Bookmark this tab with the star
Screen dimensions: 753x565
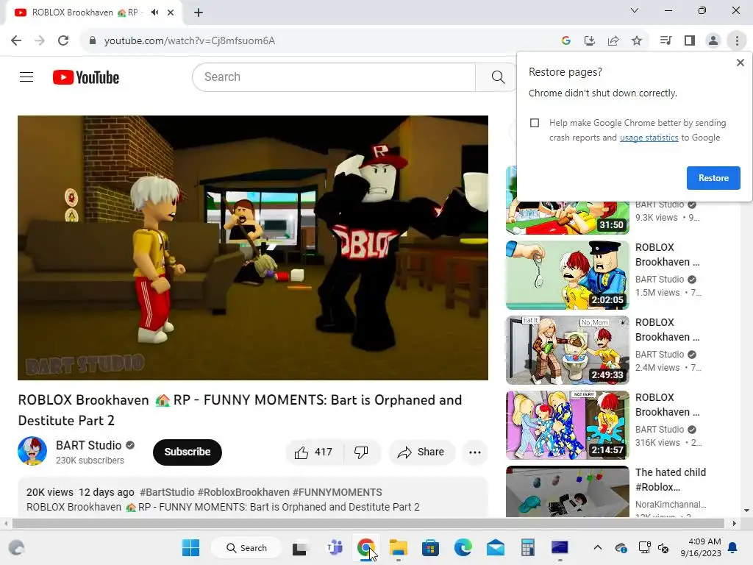637,40
